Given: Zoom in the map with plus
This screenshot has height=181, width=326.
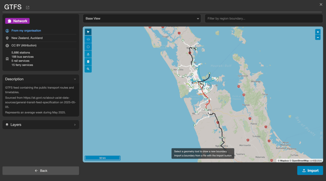Looking at the screenshot, I should [318, 32].
